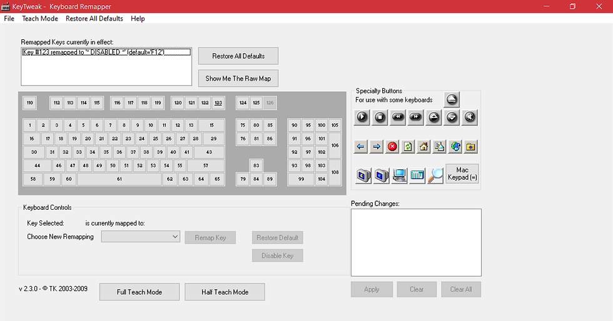
Task: Select the Stop media specialty button
Action: point(380,117)
